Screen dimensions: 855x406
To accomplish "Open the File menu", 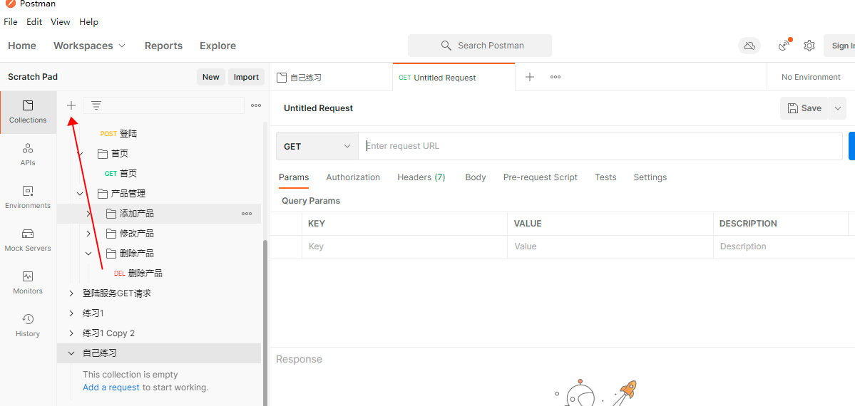I will pyautogui.click(x=11, y=22).
